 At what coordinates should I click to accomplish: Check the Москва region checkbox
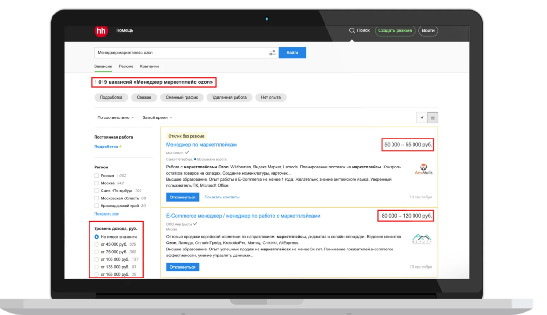pyautogui.click(x=96, y=183)
